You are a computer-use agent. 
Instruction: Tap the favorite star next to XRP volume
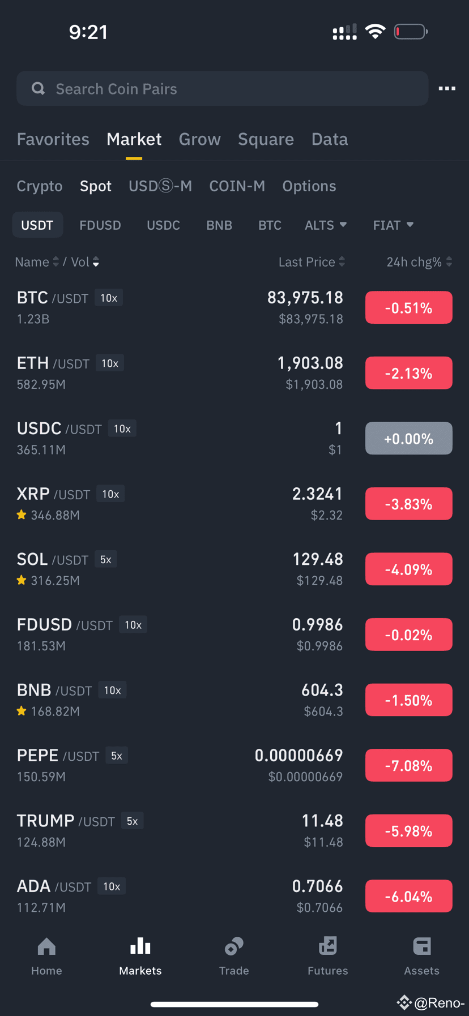pyautogui.click(x=22, y=515)
